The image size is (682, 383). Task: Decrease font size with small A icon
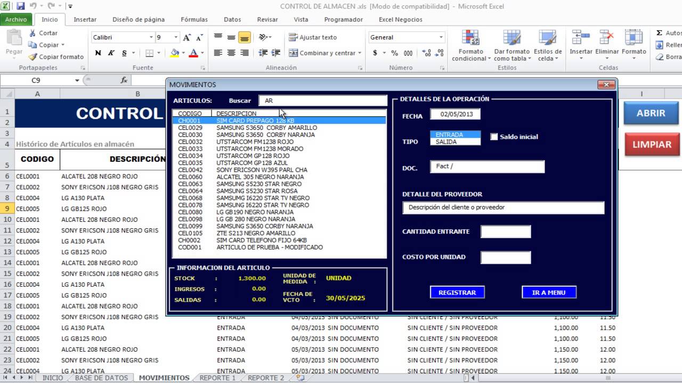click(199, 37)
